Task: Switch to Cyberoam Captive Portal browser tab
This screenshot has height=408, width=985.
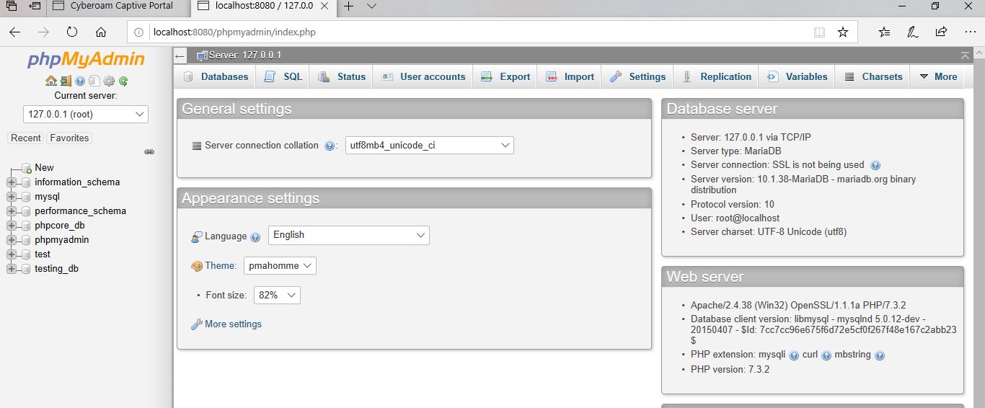Action: [x=119, y=6]
